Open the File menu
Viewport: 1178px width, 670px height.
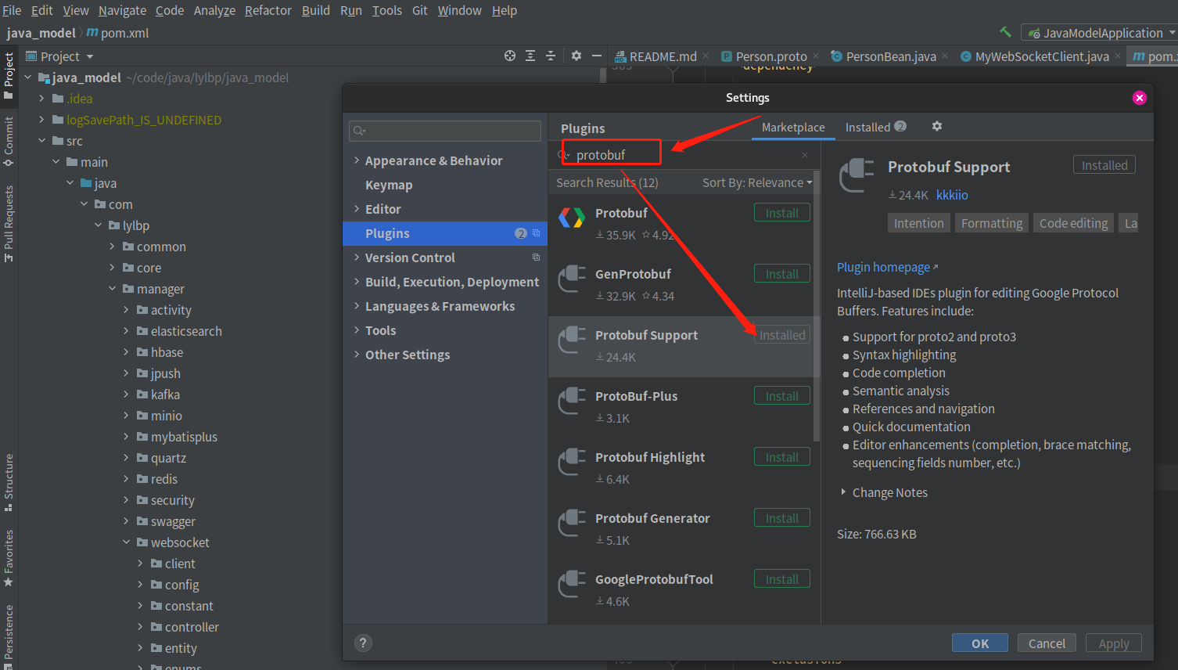pos(12,10)
